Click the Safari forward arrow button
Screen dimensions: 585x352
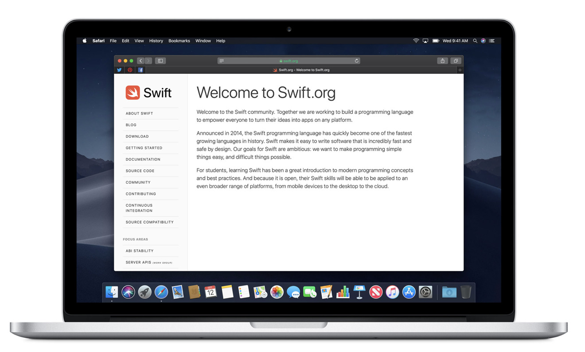tap(148, 61)
